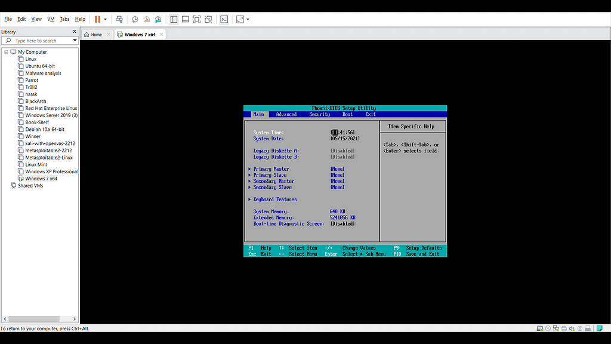Select BlackArch in the Library
The height and width of the screenshot is (344, 611).
click(35, 101)
